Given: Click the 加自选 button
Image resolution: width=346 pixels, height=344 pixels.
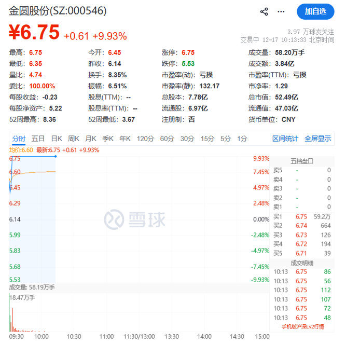Looking at the screenshot, I should [x=315, y=11].
